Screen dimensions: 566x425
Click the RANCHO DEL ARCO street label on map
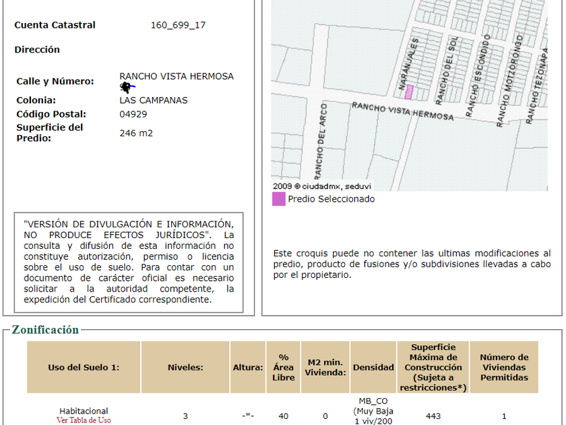(320, 141)
